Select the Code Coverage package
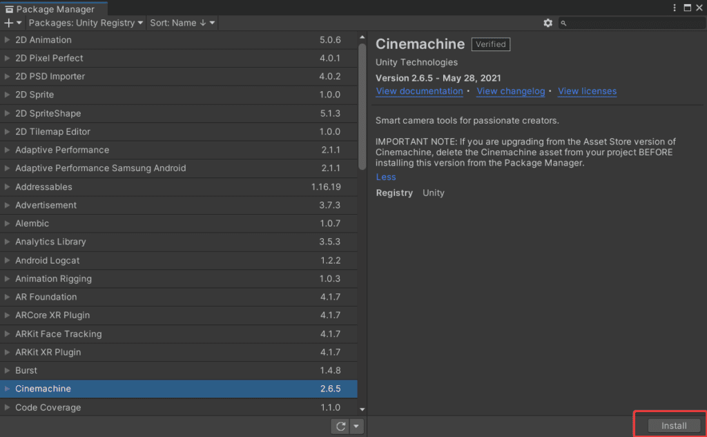Viewport: 707px width, 437px height. click(179, 407)
